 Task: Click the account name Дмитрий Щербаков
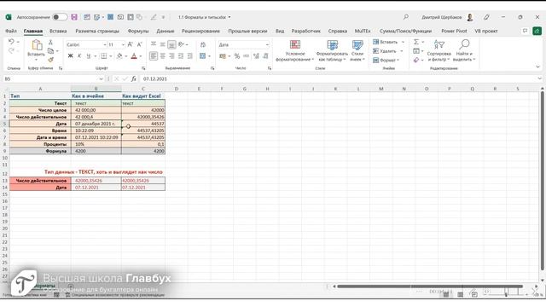click(442, 17)
